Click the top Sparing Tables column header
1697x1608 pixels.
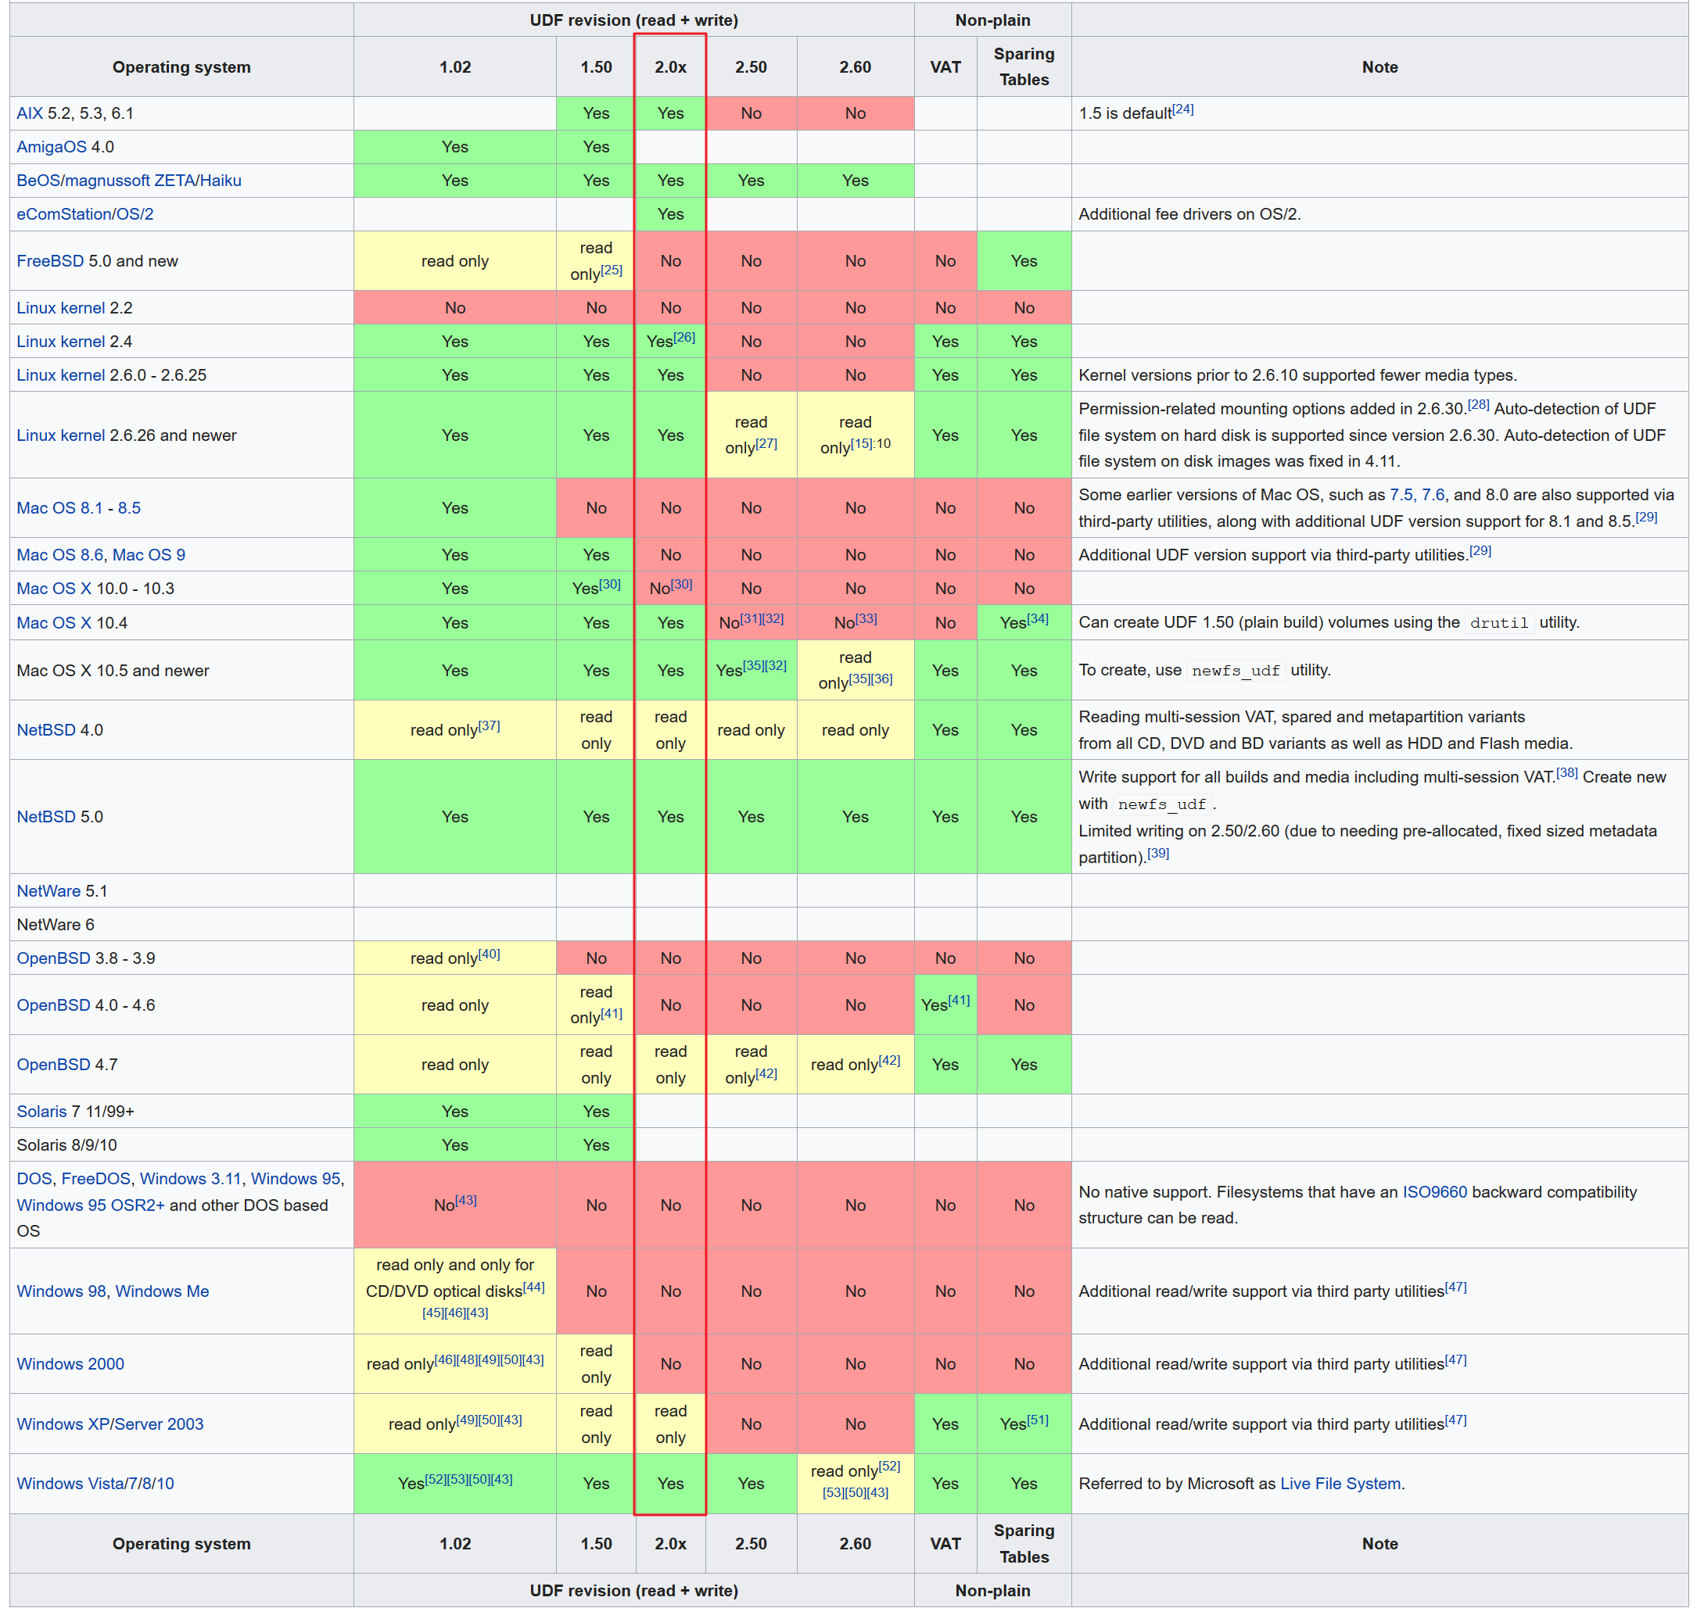[1023, 67]
